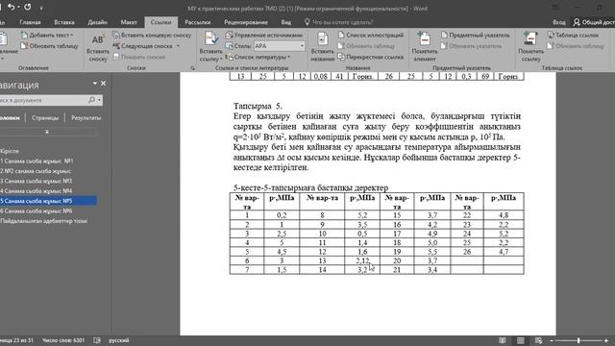Switch to Print Layout view icon
This screenshot has height=346, width=615.
[521, 340]
